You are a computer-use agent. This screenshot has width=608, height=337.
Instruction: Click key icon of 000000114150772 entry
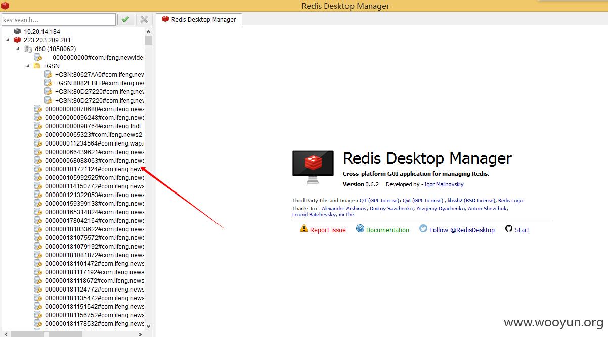tap(38, 186)
